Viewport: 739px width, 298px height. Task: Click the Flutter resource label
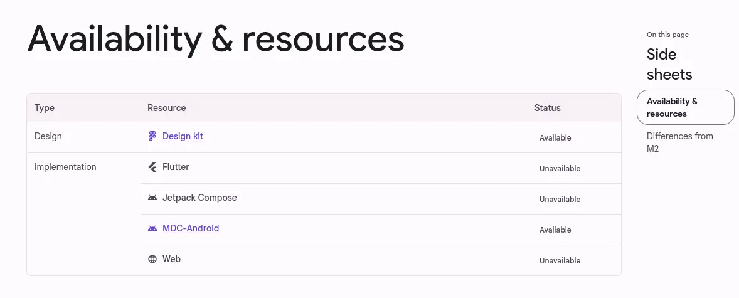(x=176, y=167)
